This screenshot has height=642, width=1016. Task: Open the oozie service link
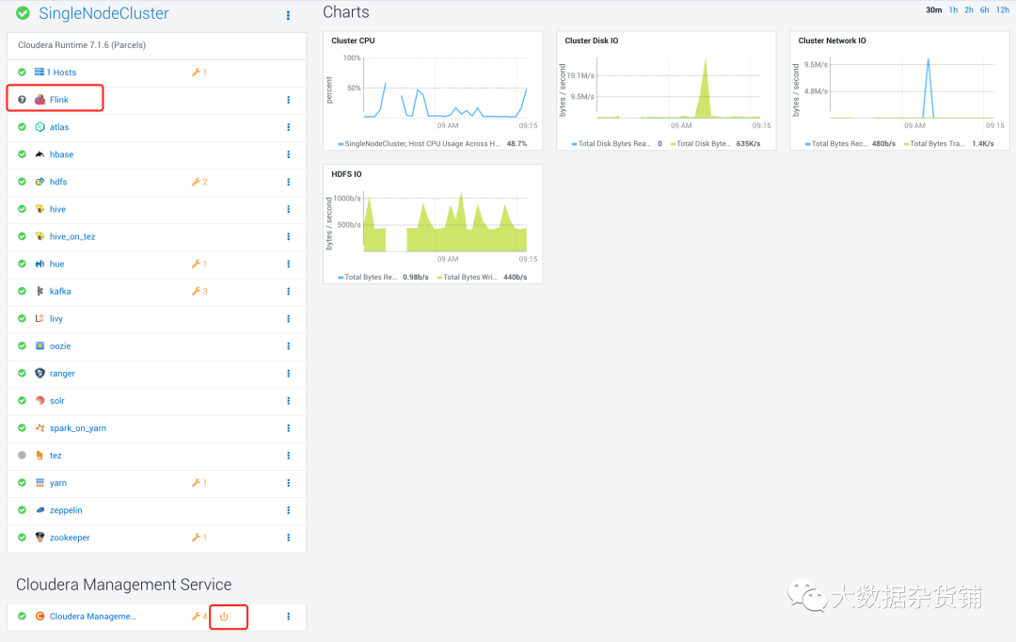60,346
